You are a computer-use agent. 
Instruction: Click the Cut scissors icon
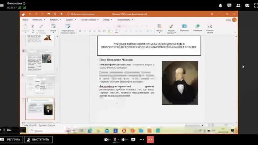tap(33, 26)
